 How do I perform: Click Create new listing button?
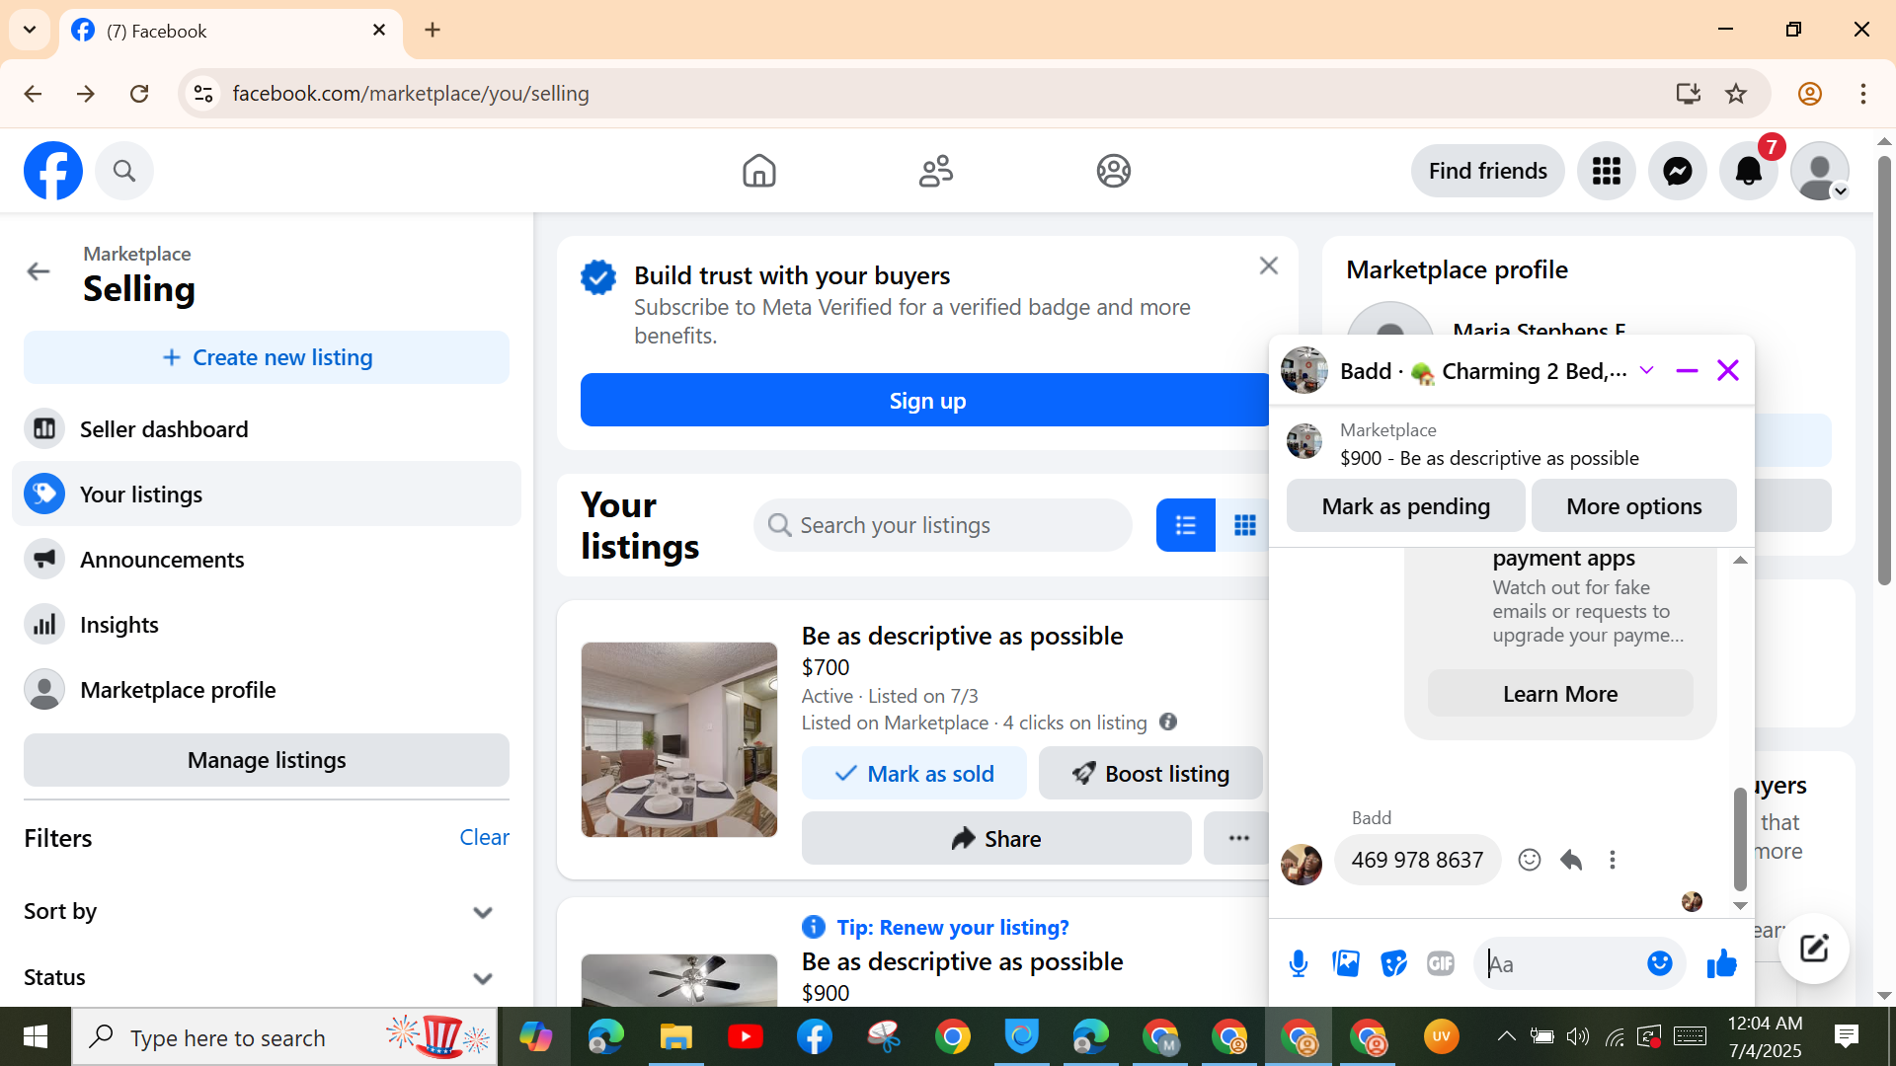267,357
